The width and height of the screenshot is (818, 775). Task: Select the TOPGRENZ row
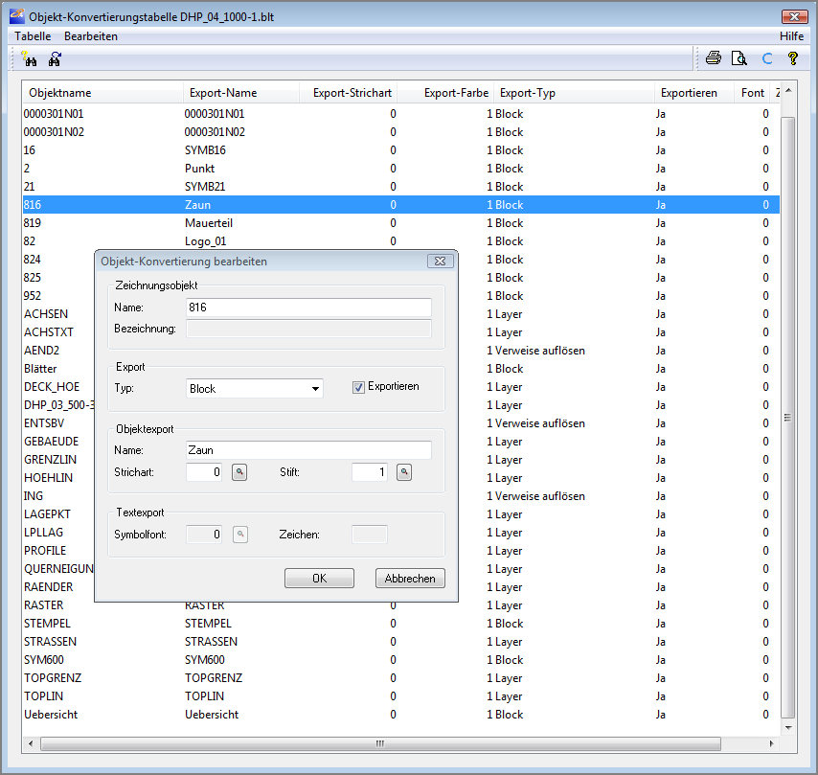pyautogui.click(x=401, y=678)
